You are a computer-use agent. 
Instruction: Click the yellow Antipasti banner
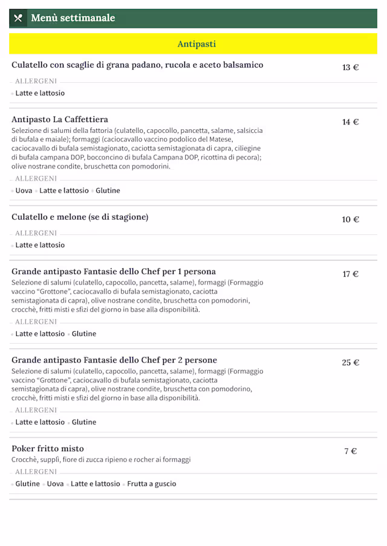(x=193, y=43)
